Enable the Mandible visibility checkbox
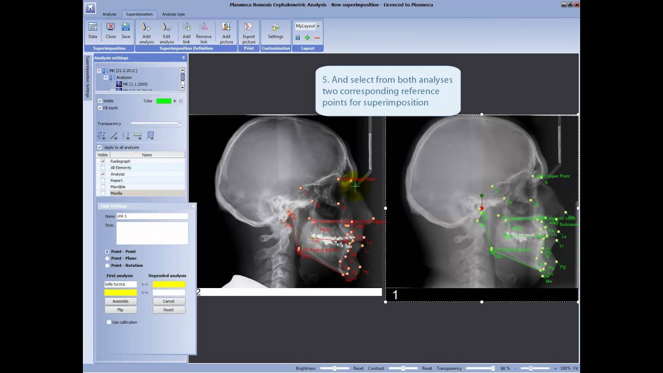The width and height of the screenshot is (663, 373). tap(103, 187)
